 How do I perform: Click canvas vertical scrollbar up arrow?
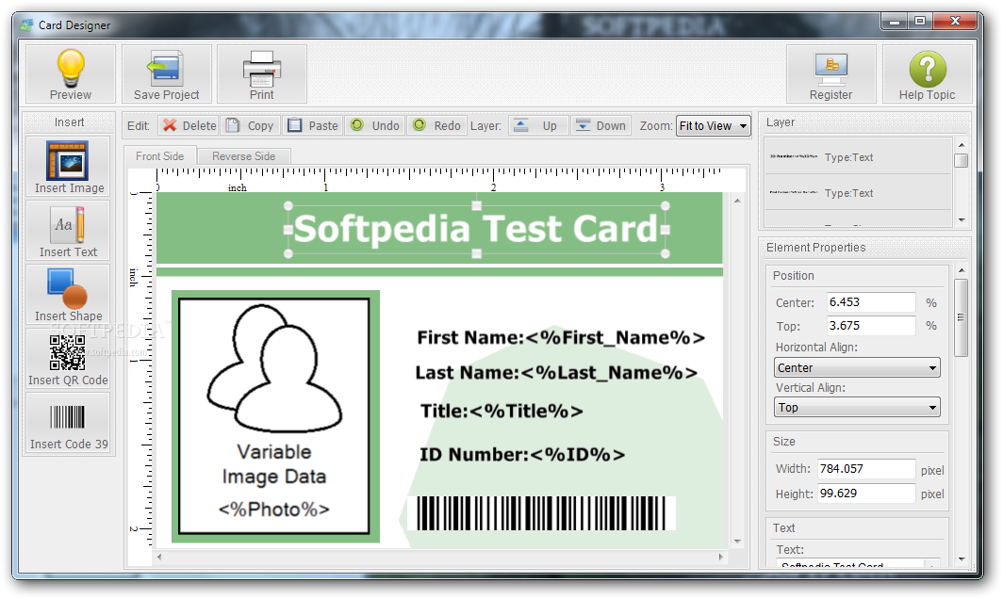(737, 201)
